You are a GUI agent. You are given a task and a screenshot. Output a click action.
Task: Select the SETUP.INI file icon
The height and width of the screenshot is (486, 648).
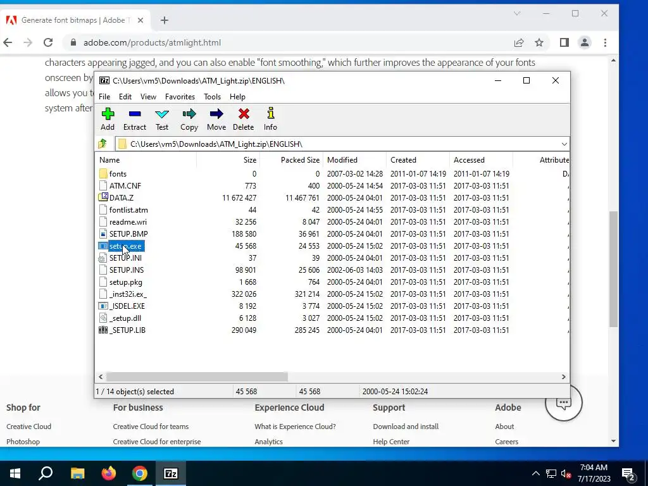pos(103,258)
